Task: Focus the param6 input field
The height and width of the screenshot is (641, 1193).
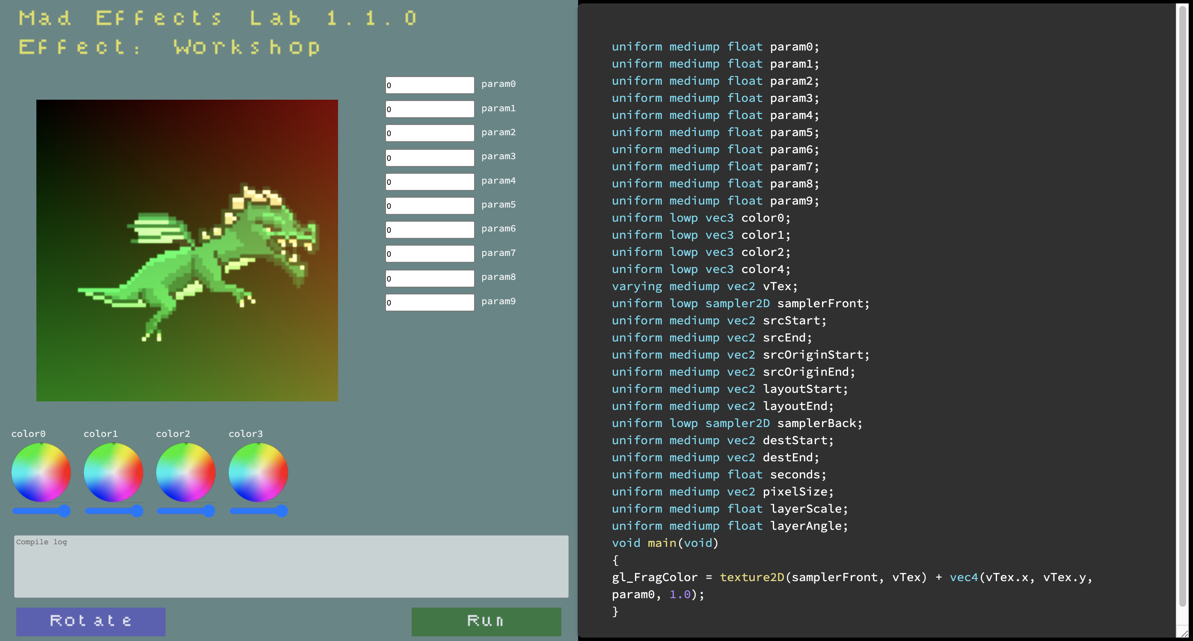Action: point(430,230)
